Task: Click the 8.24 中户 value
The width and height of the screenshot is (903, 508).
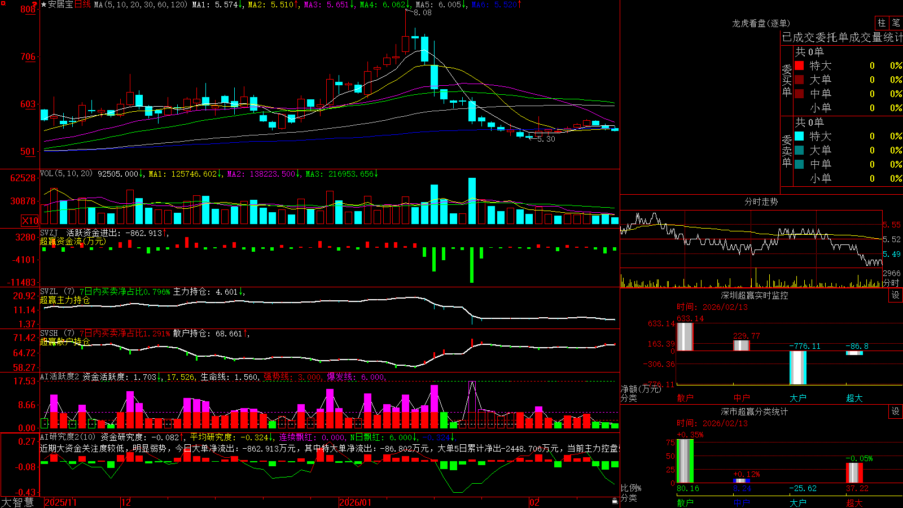Action: coord(742,488)
